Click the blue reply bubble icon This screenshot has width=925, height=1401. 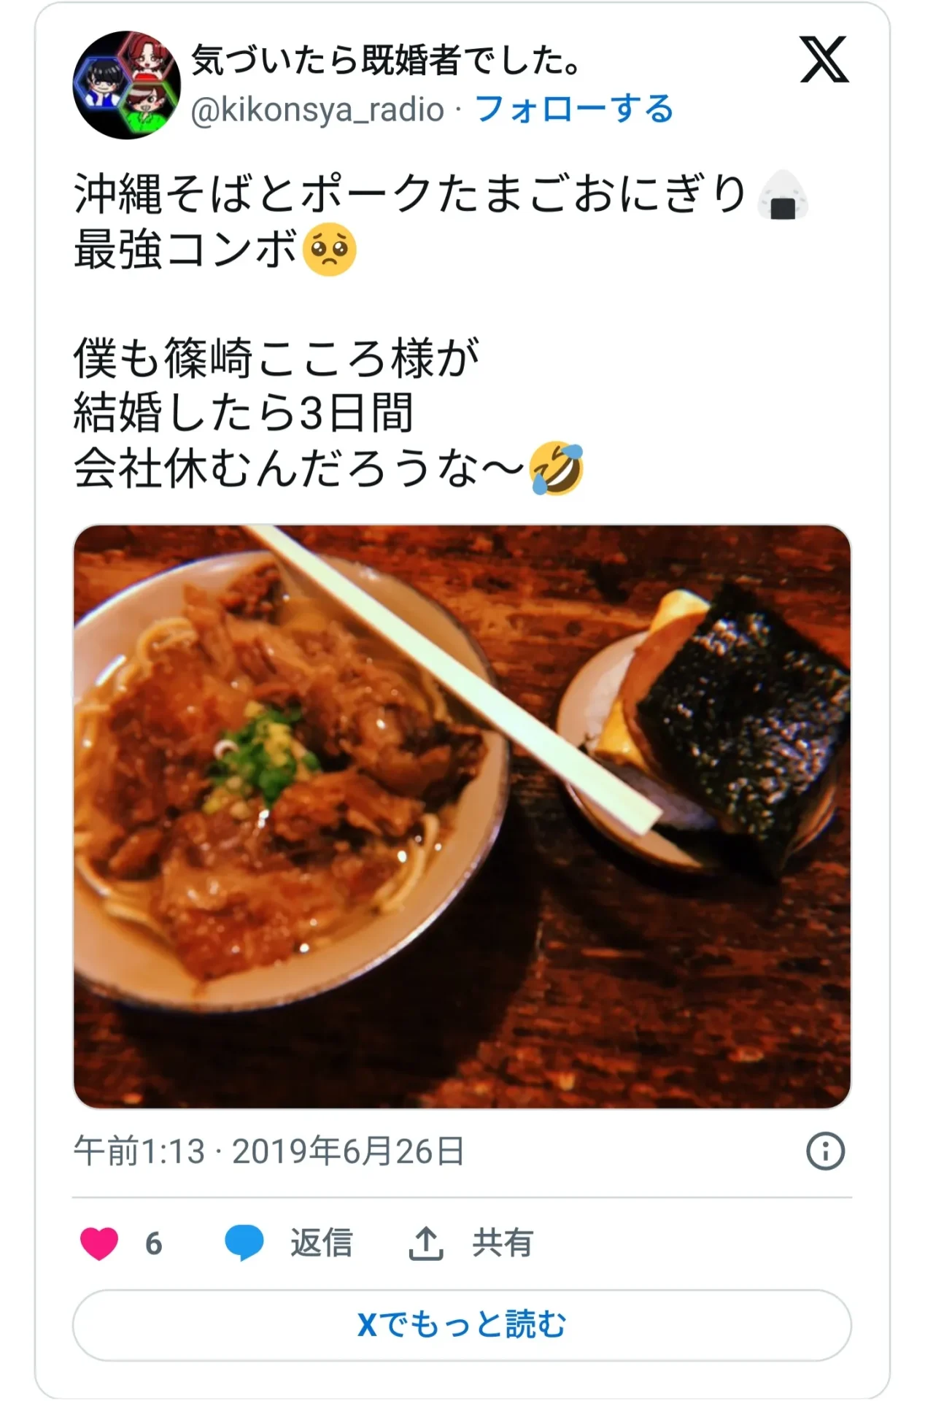244,1243
